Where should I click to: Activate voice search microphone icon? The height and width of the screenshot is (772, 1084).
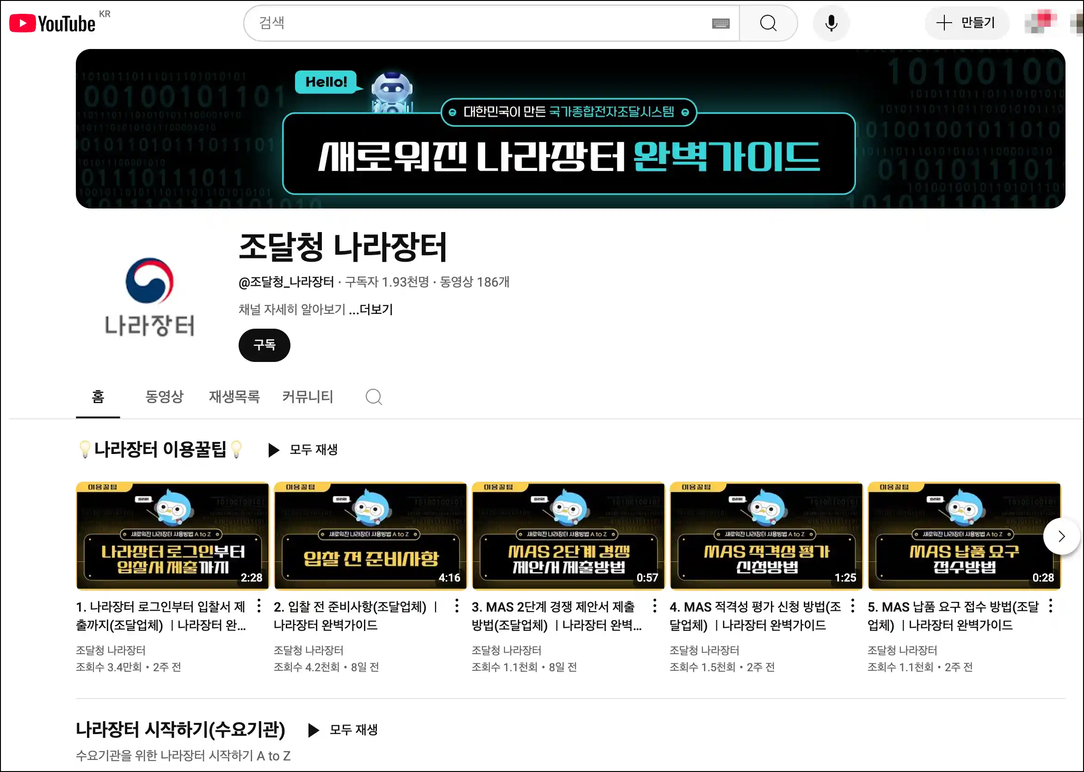tap(831, 23)
